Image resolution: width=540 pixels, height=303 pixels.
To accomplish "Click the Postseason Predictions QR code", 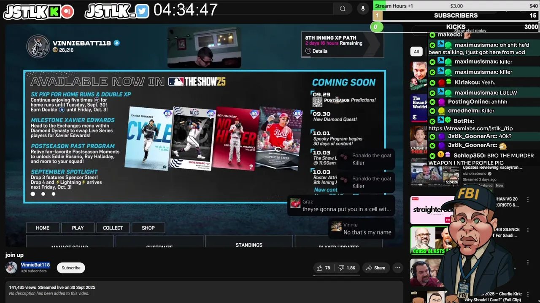I will (x=317, y=101).
